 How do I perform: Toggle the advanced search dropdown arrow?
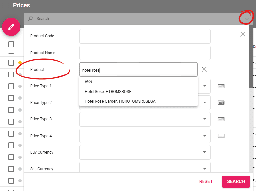246,19
